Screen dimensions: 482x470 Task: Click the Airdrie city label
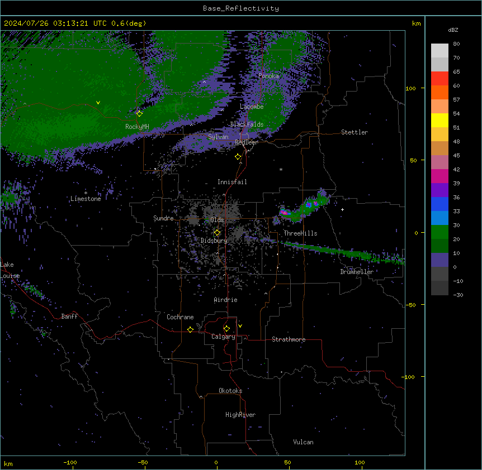226,300
